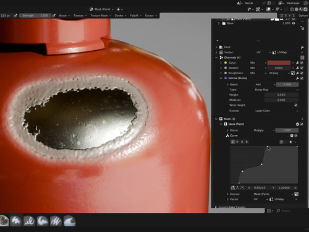The height and width of the screenshot is (232, 309).
Task: Expand the Paint section
Action: click(216, 47)
